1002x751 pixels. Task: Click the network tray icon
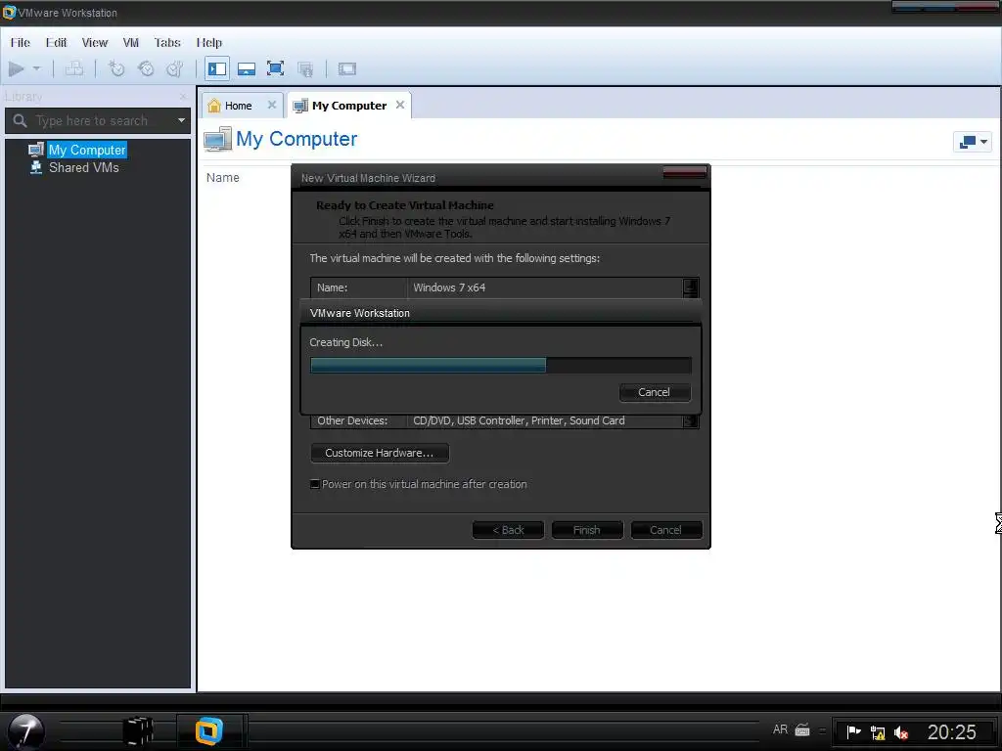coord(878,732)
